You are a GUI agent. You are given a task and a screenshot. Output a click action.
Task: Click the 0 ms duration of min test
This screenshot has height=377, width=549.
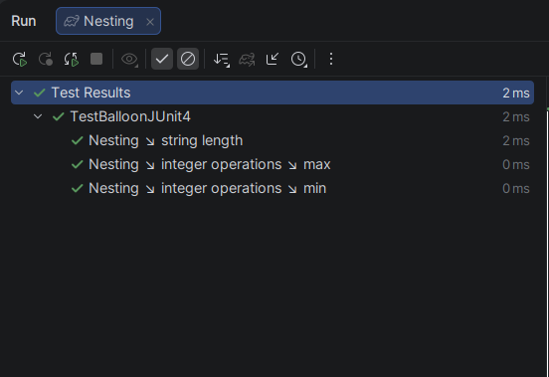click(516, 189)
